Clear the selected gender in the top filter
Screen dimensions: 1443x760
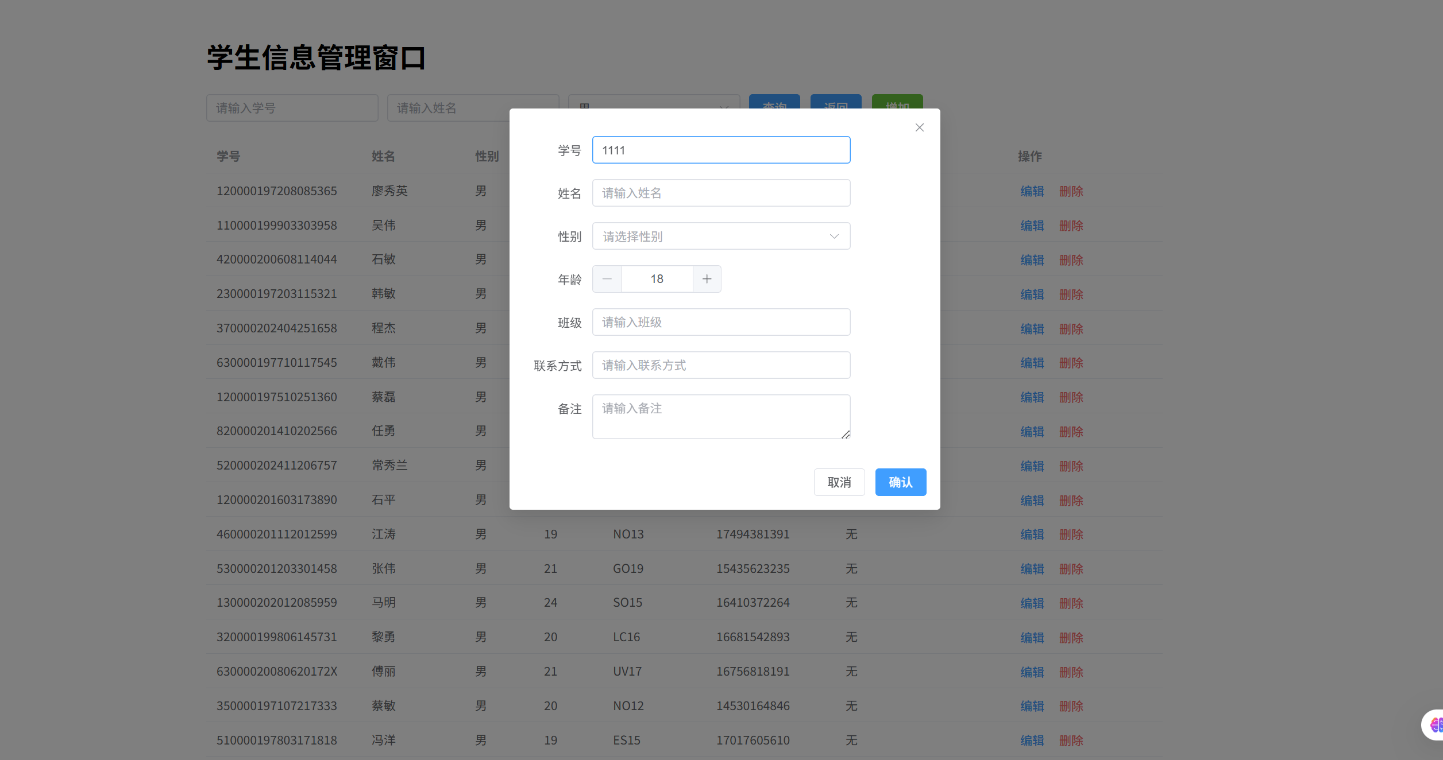click(723, 108)
